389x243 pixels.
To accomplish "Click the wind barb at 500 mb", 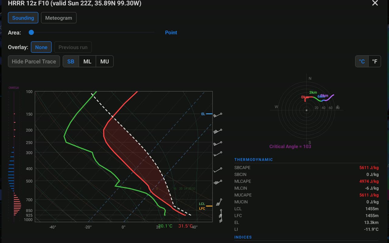I will coord(217,182).
